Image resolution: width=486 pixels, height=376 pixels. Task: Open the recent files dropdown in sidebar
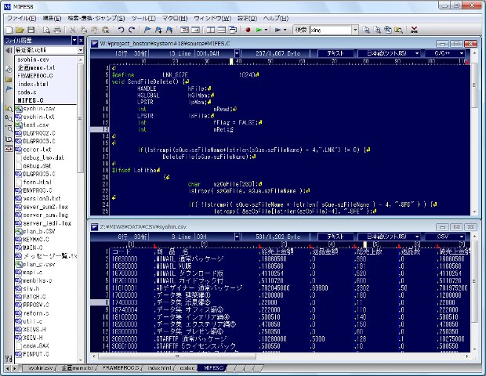pos(79,50)
